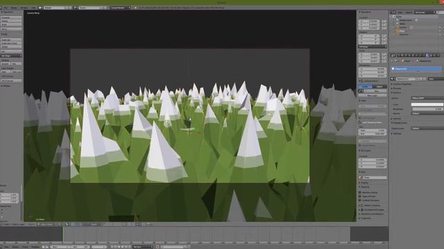
Task: Enable Lock Camera to View
Action: 360,122
